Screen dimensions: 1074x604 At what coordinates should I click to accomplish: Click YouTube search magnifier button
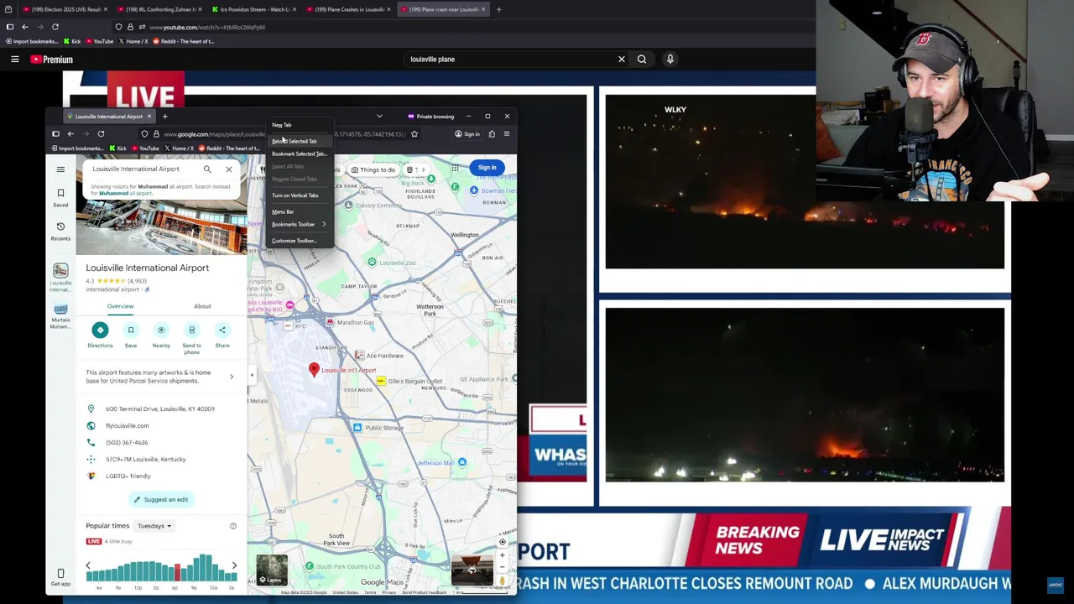642,60
